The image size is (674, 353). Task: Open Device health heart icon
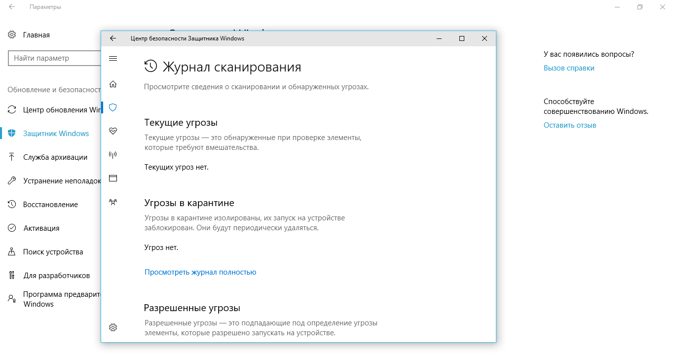113,131
